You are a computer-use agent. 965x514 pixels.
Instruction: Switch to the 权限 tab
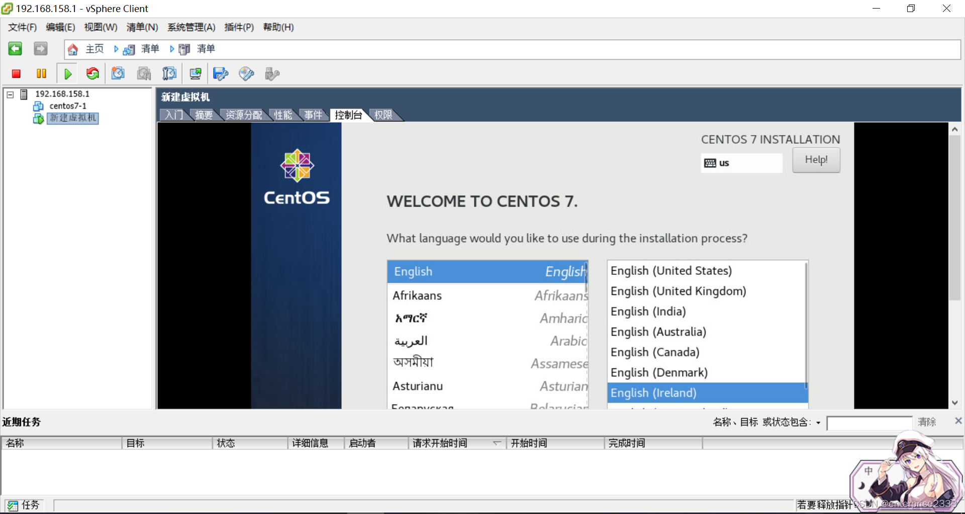(383, 115)
